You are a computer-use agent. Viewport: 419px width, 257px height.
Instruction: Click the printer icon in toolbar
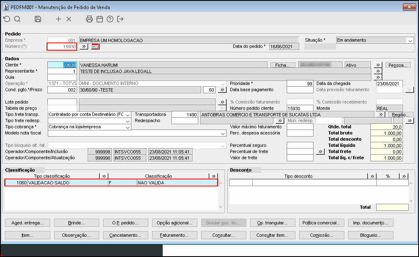(89, 19)
